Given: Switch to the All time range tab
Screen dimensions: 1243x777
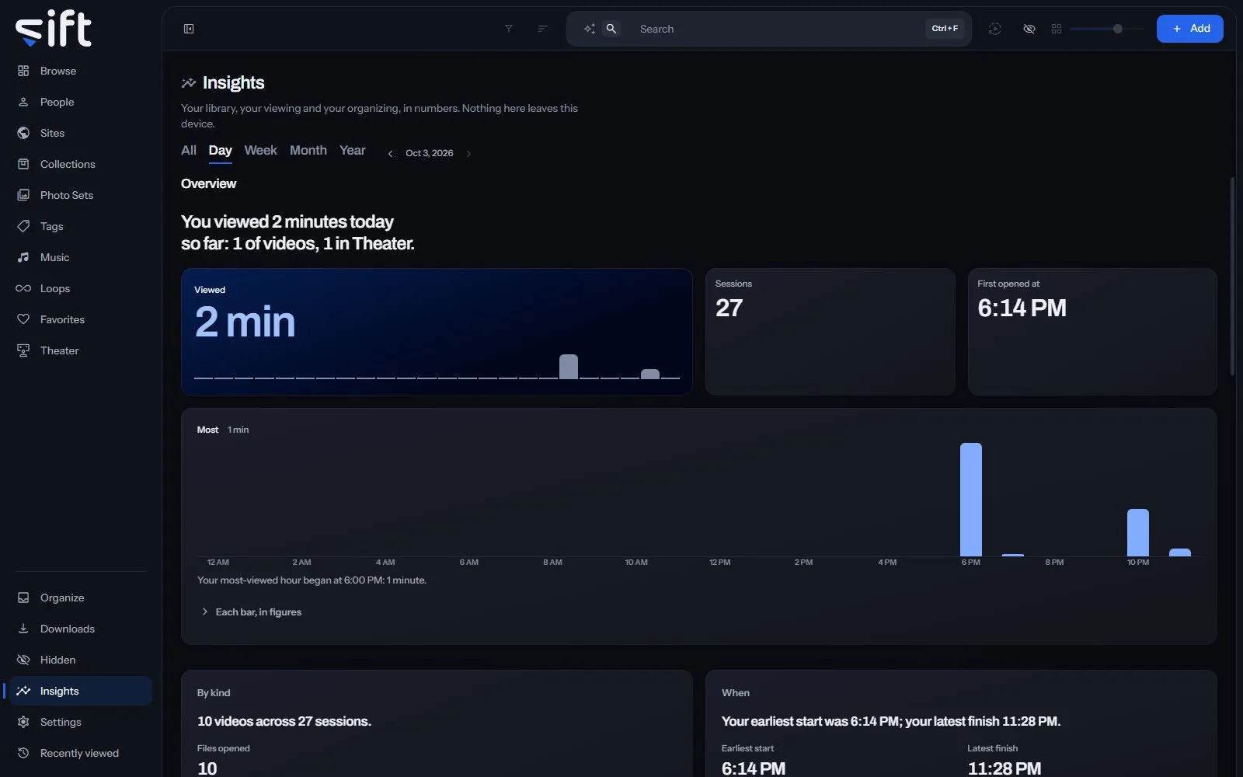Looking at the screenshot, I should pos(189,151).
